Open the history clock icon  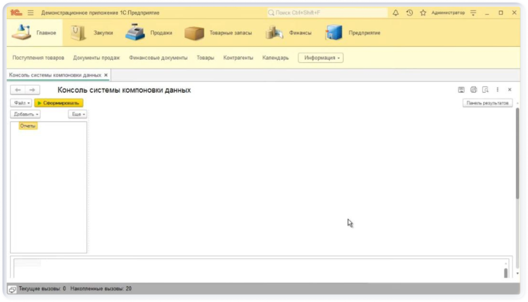coord(410,13)
